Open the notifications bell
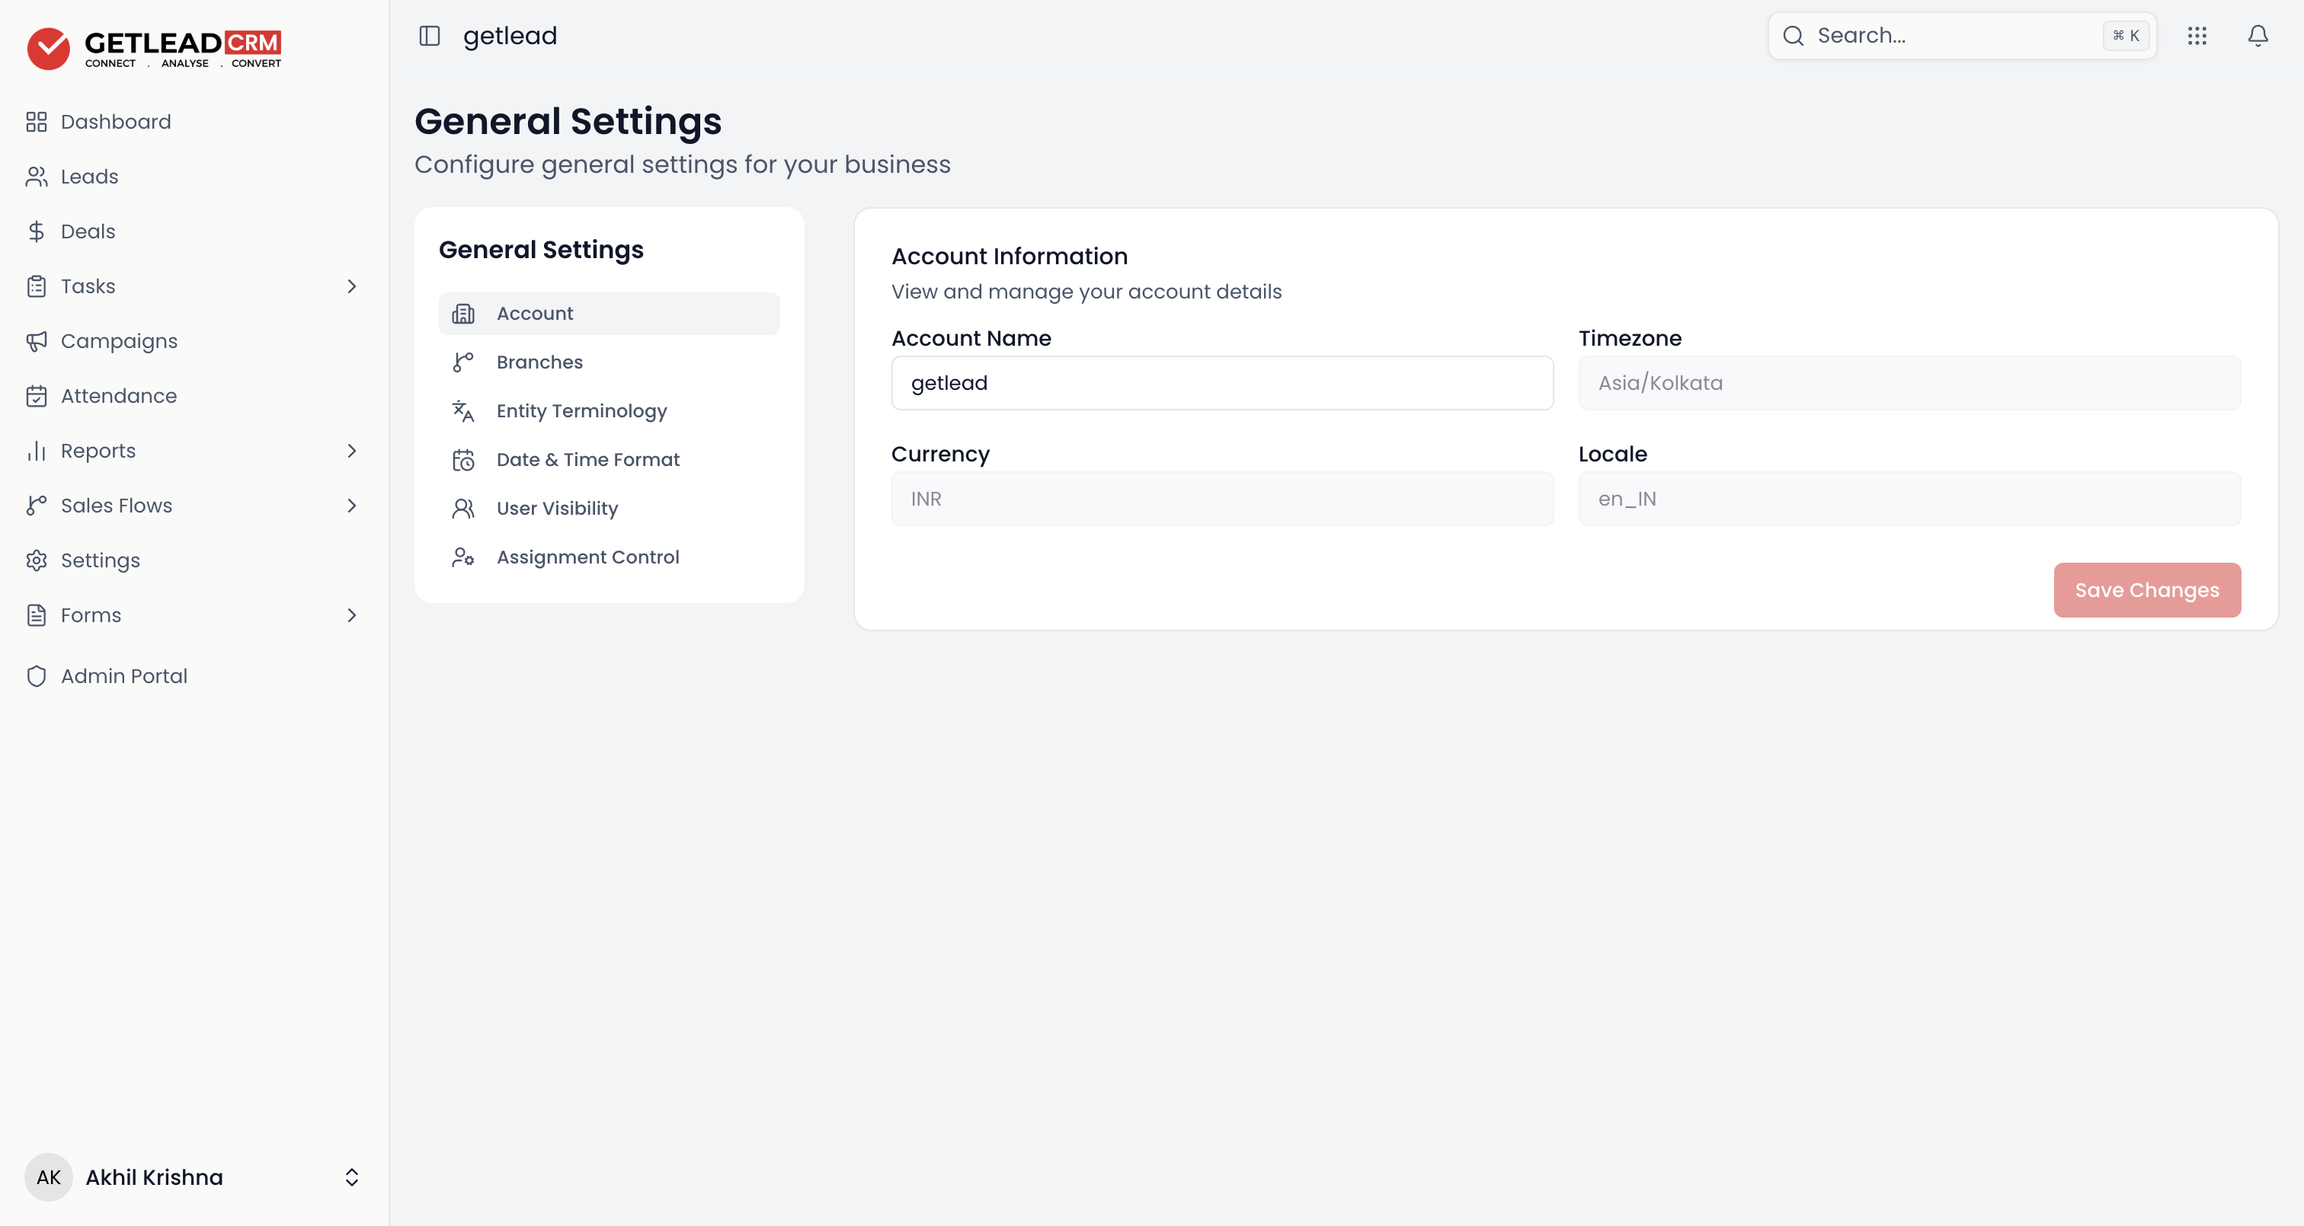Viewport: 2304px width, 1226px height. click(x=2258, y=36)
